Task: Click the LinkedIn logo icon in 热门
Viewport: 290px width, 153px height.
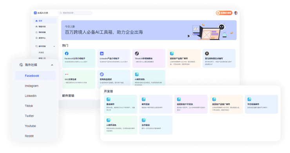Action: pyautogui.click(x=102, y=53)
